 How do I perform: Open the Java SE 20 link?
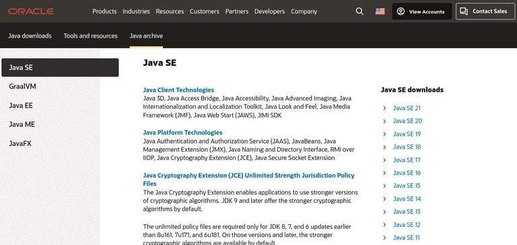407,121
